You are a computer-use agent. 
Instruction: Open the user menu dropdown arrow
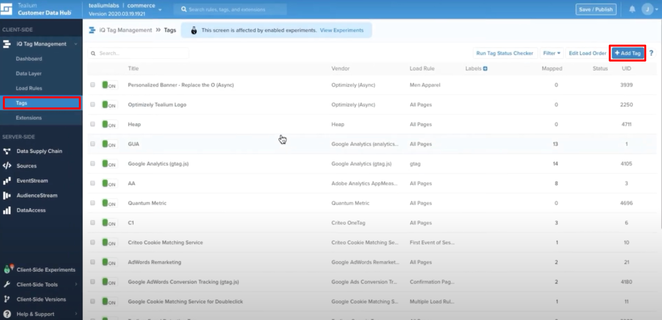point(657,9)
